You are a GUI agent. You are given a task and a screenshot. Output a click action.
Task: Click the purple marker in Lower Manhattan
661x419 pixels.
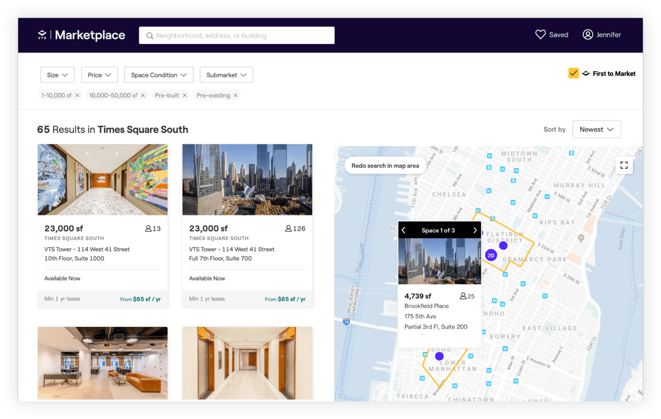click(439, 356)
